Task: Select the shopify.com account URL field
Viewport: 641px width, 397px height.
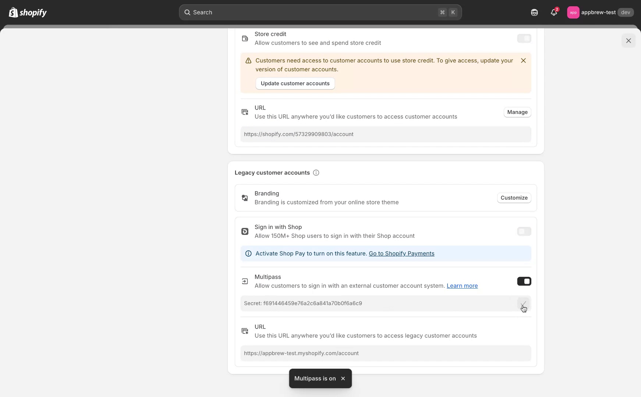Action: click(x=385, y=135)
